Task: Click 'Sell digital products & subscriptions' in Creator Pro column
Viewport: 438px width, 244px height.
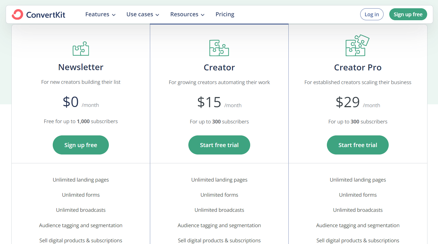Action: pyautogui.click(x=358, y=241)
